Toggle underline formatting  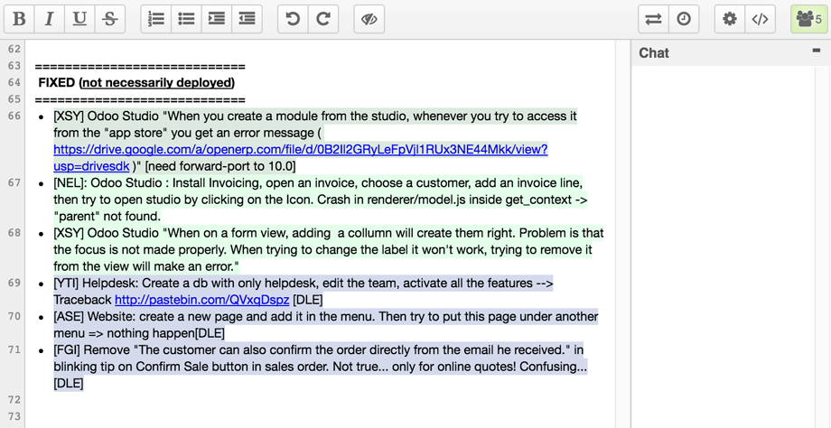[x=79, y=19]
